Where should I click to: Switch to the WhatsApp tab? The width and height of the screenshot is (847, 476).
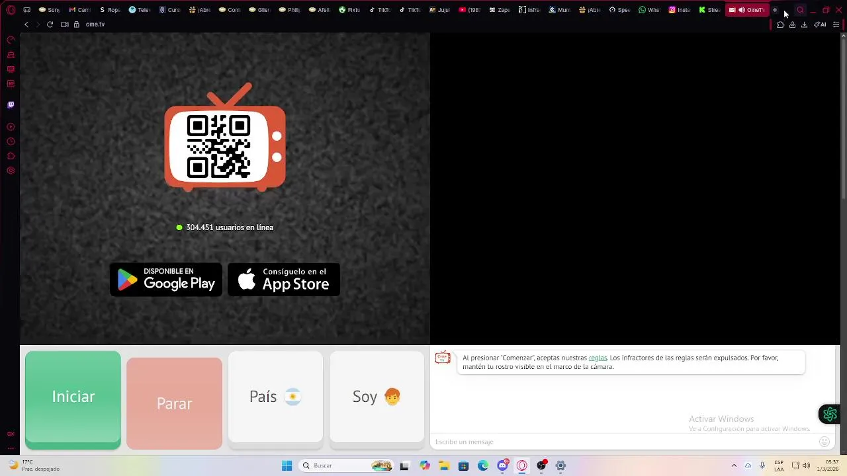649,10
